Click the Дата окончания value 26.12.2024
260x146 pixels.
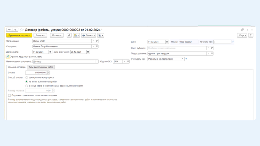[x=78, y=52]
